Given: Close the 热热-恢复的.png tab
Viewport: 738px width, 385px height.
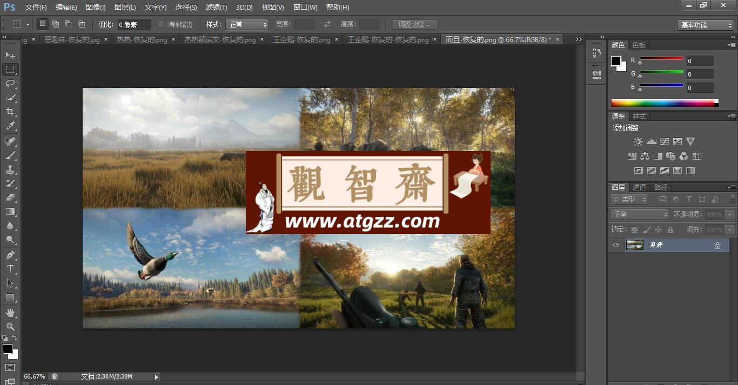Looking at the screenshot, I should point(173,39).
